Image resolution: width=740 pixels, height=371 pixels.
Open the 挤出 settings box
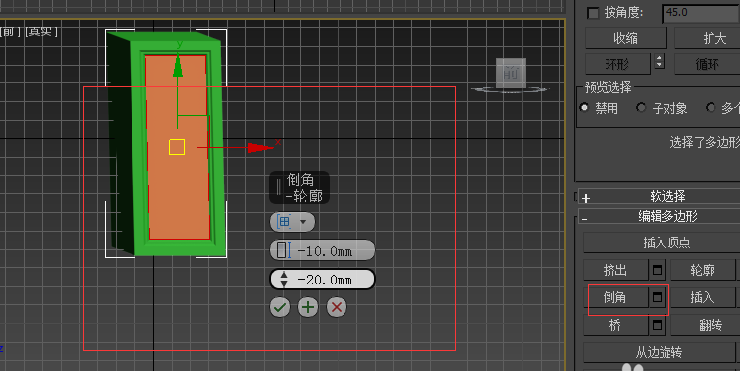tap(657, 270)
